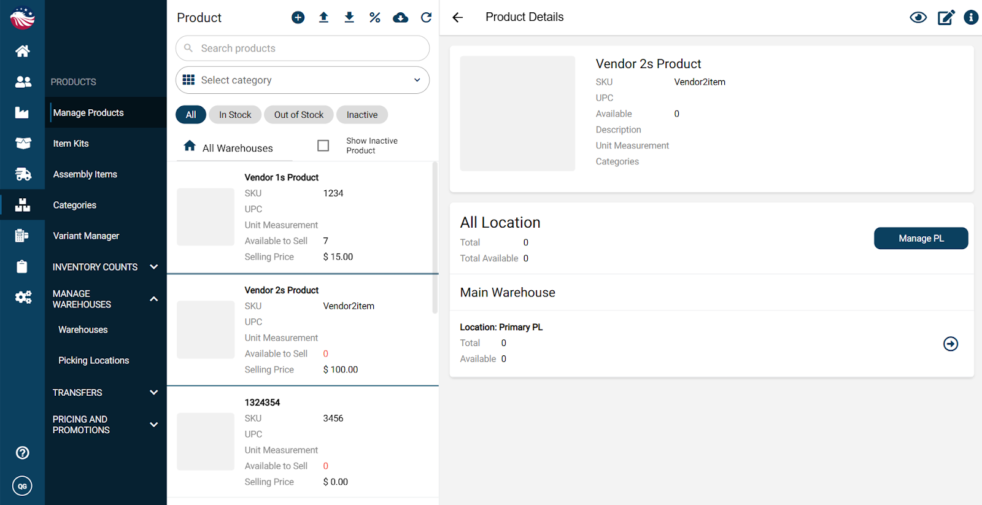This screenshot has height=505, width=982.
Task: Open the percent discount icon
Action: click(x=374, y=18)
